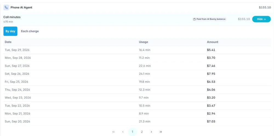Click the Thu, Sep 24, 2026 row date

[x=17, y=90]
